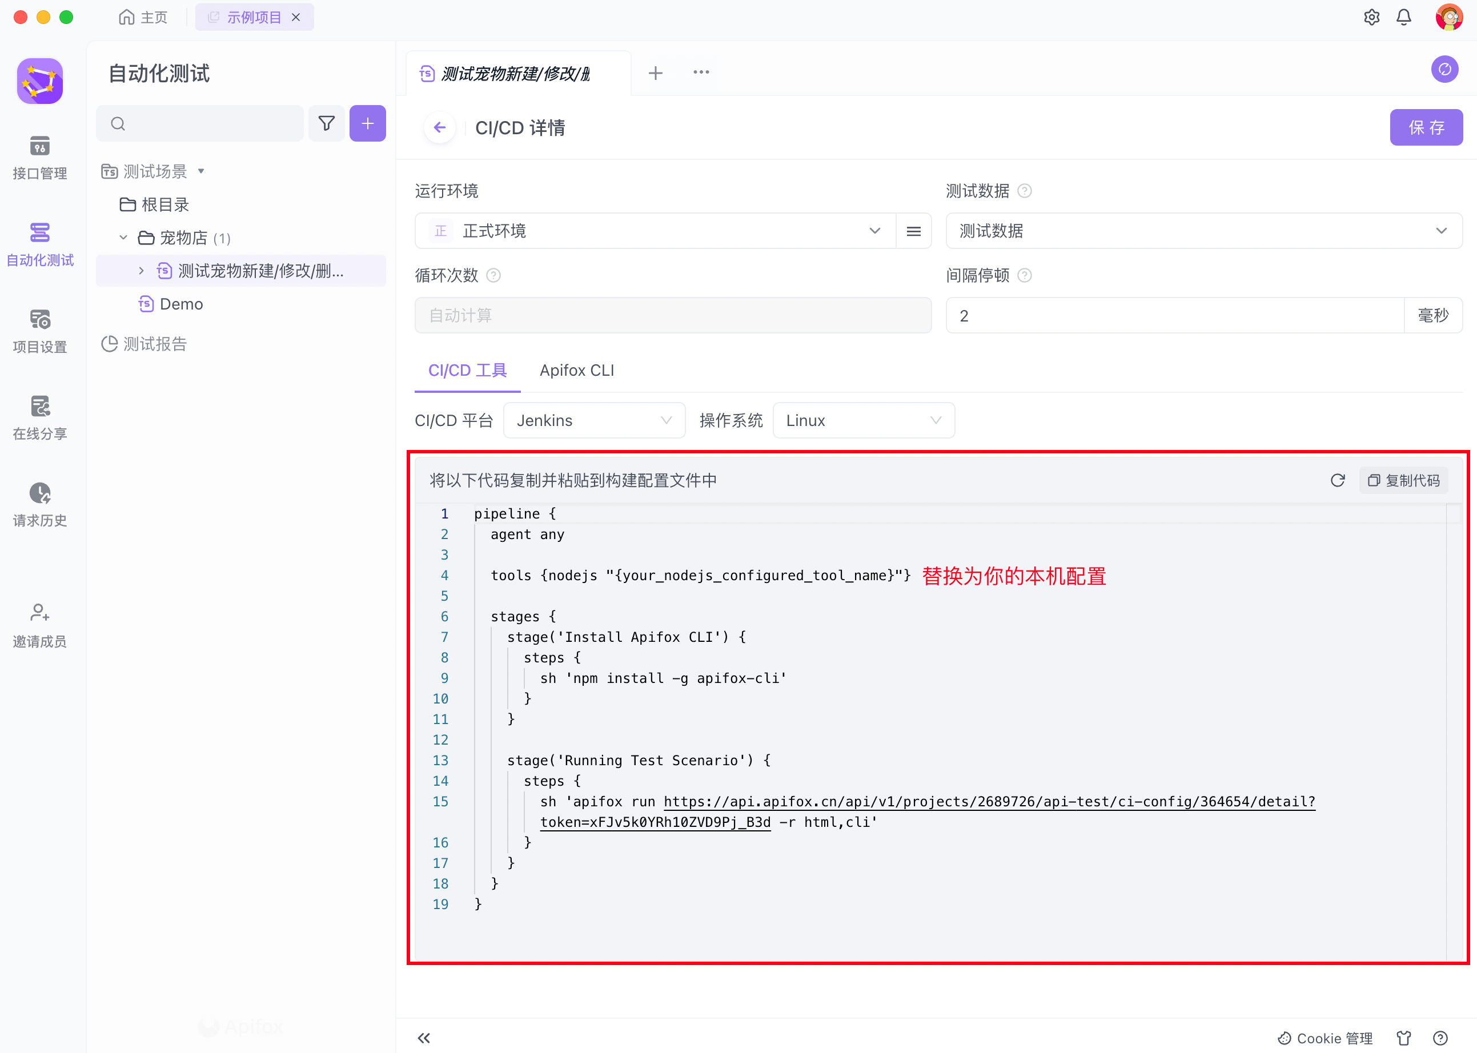Click the 间隔停顿 input field
This screenshot has width=1477, height=1053.
point(1174,316)
